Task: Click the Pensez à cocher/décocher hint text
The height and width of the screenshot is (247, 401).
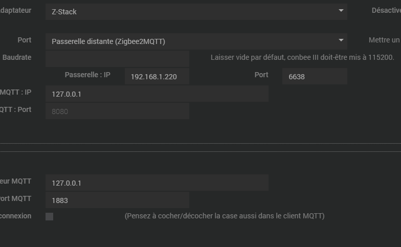Action: 225,216
